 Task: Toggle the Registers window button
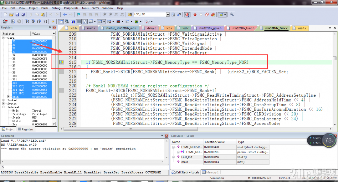pos(79,22)
